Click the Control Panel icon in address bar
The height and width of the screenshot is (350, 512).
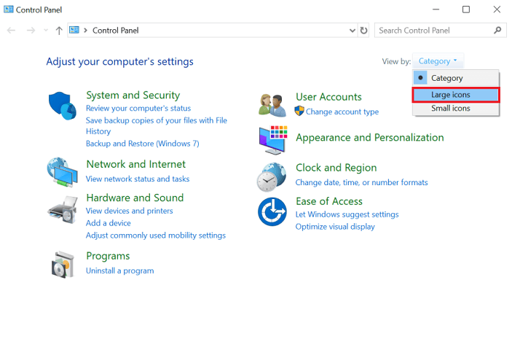74,30
